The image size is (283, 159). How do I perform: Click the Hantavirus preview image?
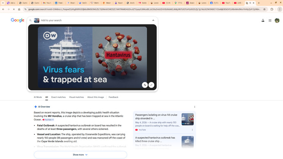pos(92,57)
